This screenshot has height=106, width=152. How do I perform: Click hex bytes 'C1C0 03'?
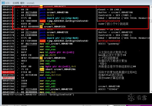click(x=26, y=72)
